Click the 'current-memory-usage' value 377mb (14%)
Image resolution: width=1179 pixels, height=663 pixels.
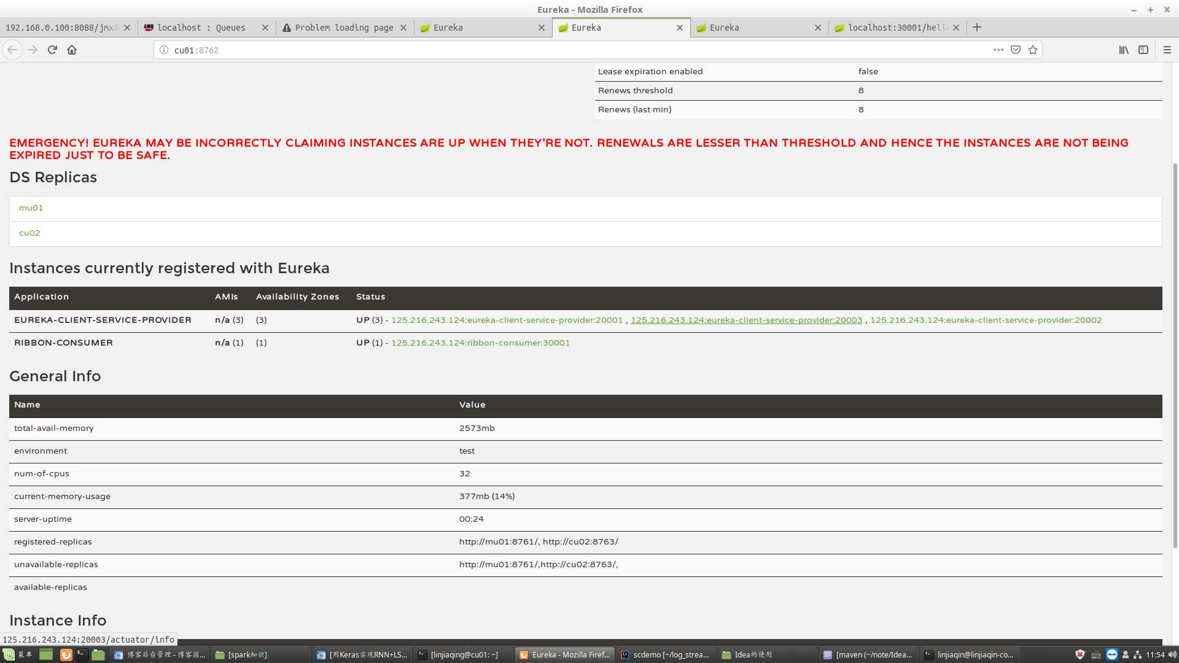487,497
